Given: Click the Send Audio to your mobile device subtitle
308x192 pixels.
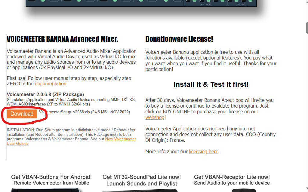Looking at the screenshot, I should [232, 183].
